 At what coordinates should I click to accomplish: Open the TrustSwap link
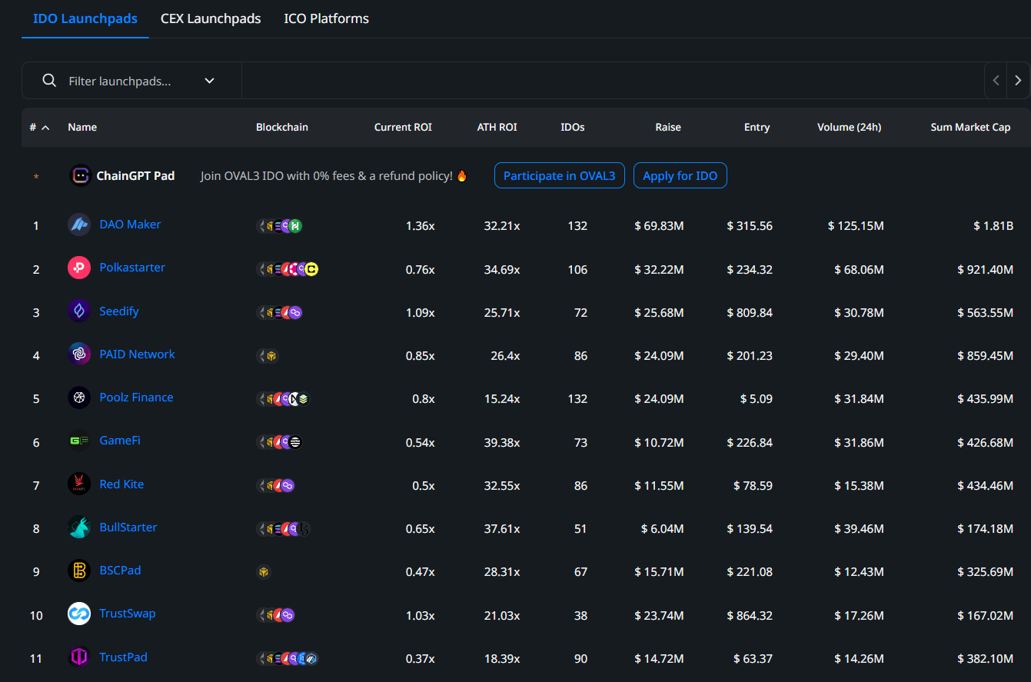click(x=128, y=614)
